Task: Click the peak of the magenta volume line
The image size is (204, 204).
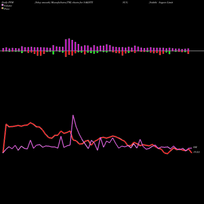Action: (x=73, y=115)
